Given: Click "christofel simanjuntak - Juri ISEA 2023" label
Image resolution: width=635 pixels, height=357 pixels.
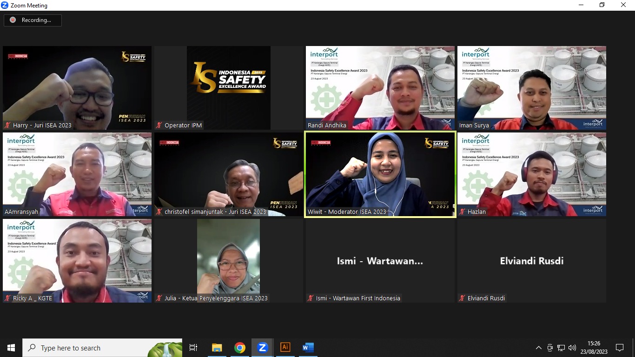Looking at the screenshot, I should tap(215, 212).
